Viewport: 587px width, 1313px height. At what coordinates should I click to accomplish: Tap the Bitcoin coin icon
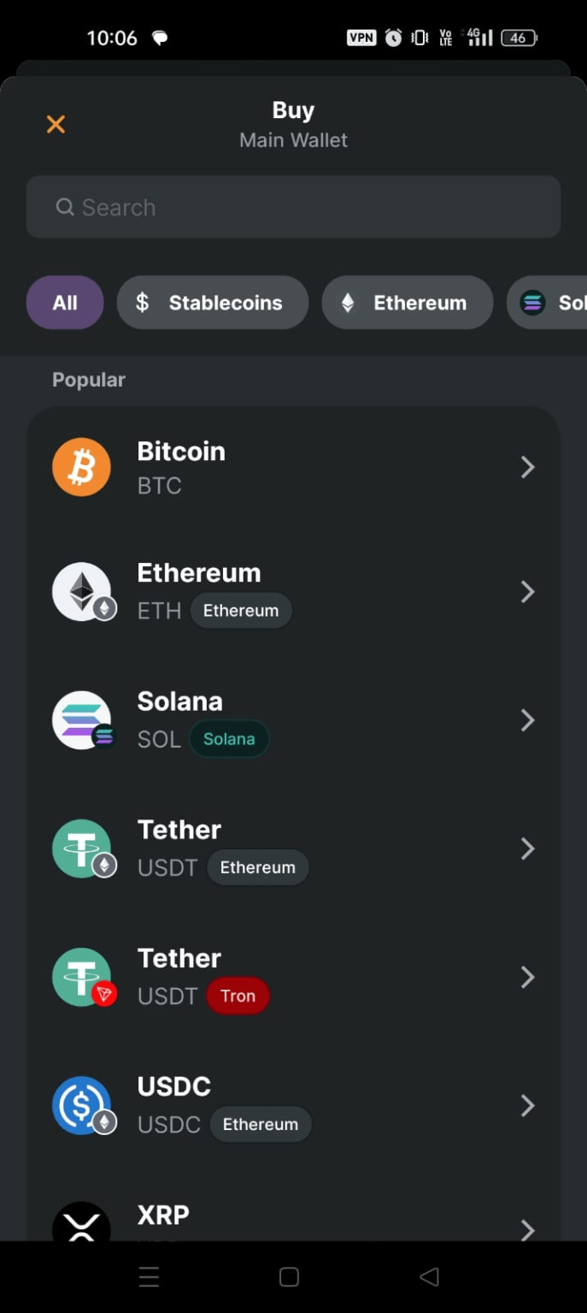click(x=81, y=467)
